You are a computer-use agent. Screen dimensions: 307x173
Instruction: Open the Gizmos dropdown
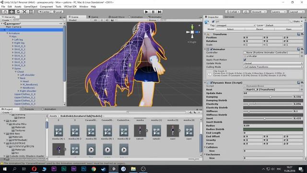153,20
